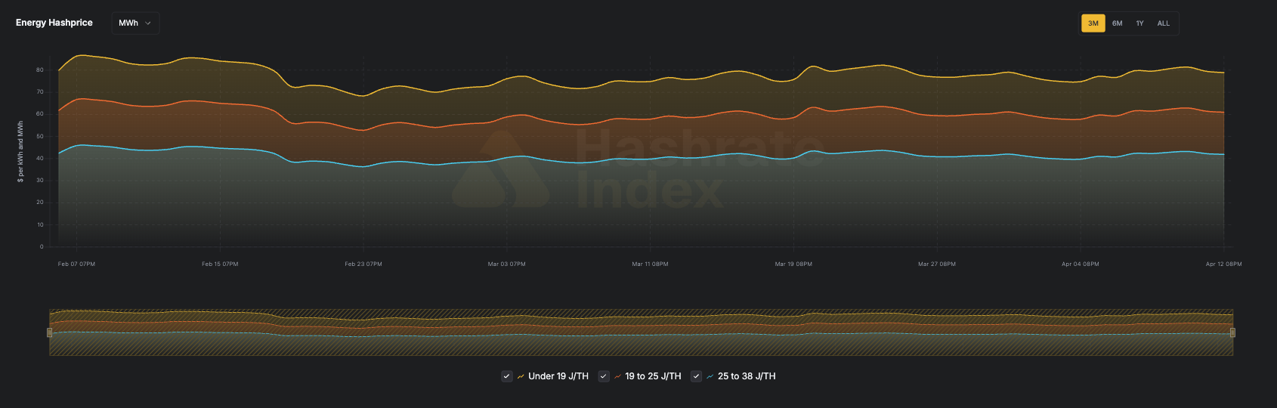Toggle the 19 to 25 J/TH checkbox
The image size is (1277, 408).
tap(604, 376)
